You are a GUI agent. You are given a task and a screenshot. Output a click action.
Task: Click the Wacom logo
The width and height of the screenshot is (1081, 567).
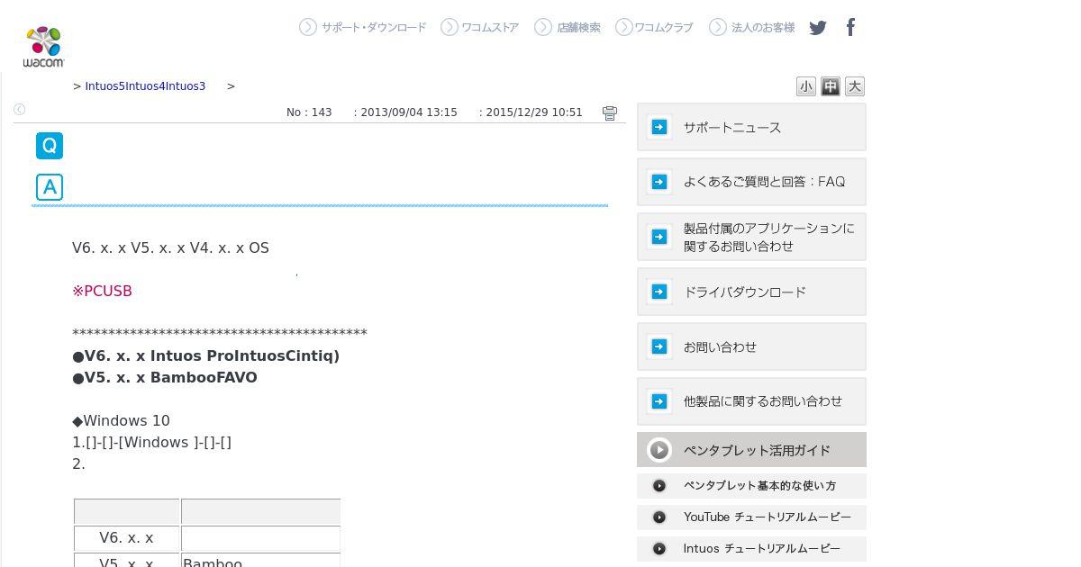click(x=43, y=47)
